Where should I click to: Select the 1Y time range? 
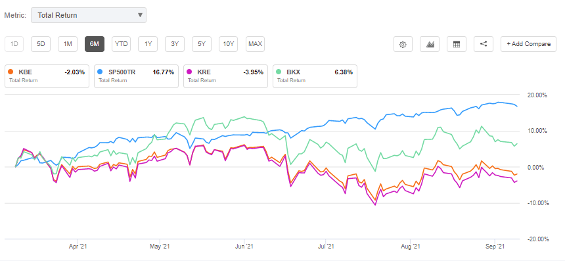(148, 44)
